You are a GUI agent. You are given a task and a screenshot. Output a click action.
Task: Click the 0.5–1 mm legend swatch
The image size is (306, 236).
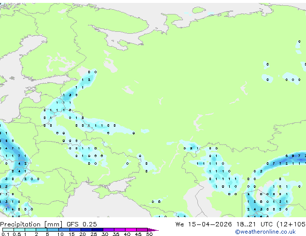pyautogui.click(x=19, y=230)
